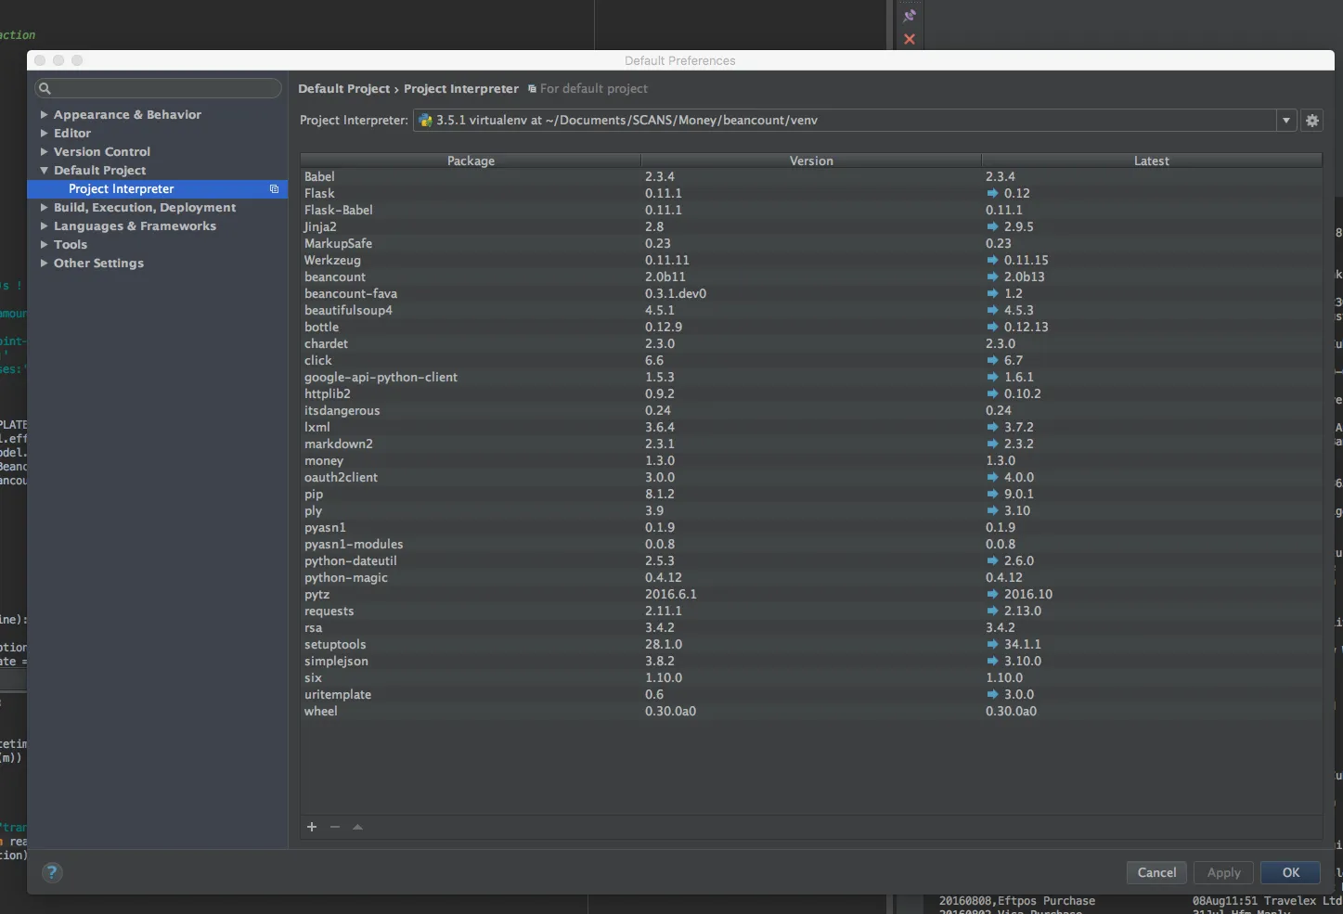Image resolution: width=1343 pixels, height=914 pixels.
Task: Select Project Interpreter in the settings tree
Action: pos(157,188)
